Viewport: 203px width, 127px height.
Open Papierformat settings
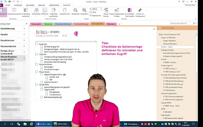65,12
